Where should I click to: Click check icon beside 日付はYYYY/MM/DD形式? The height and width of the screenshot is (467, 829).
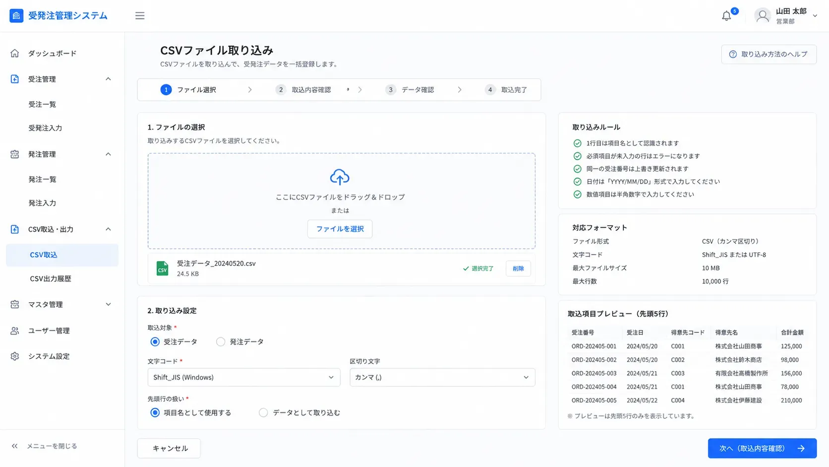click(x=577, y=182)
